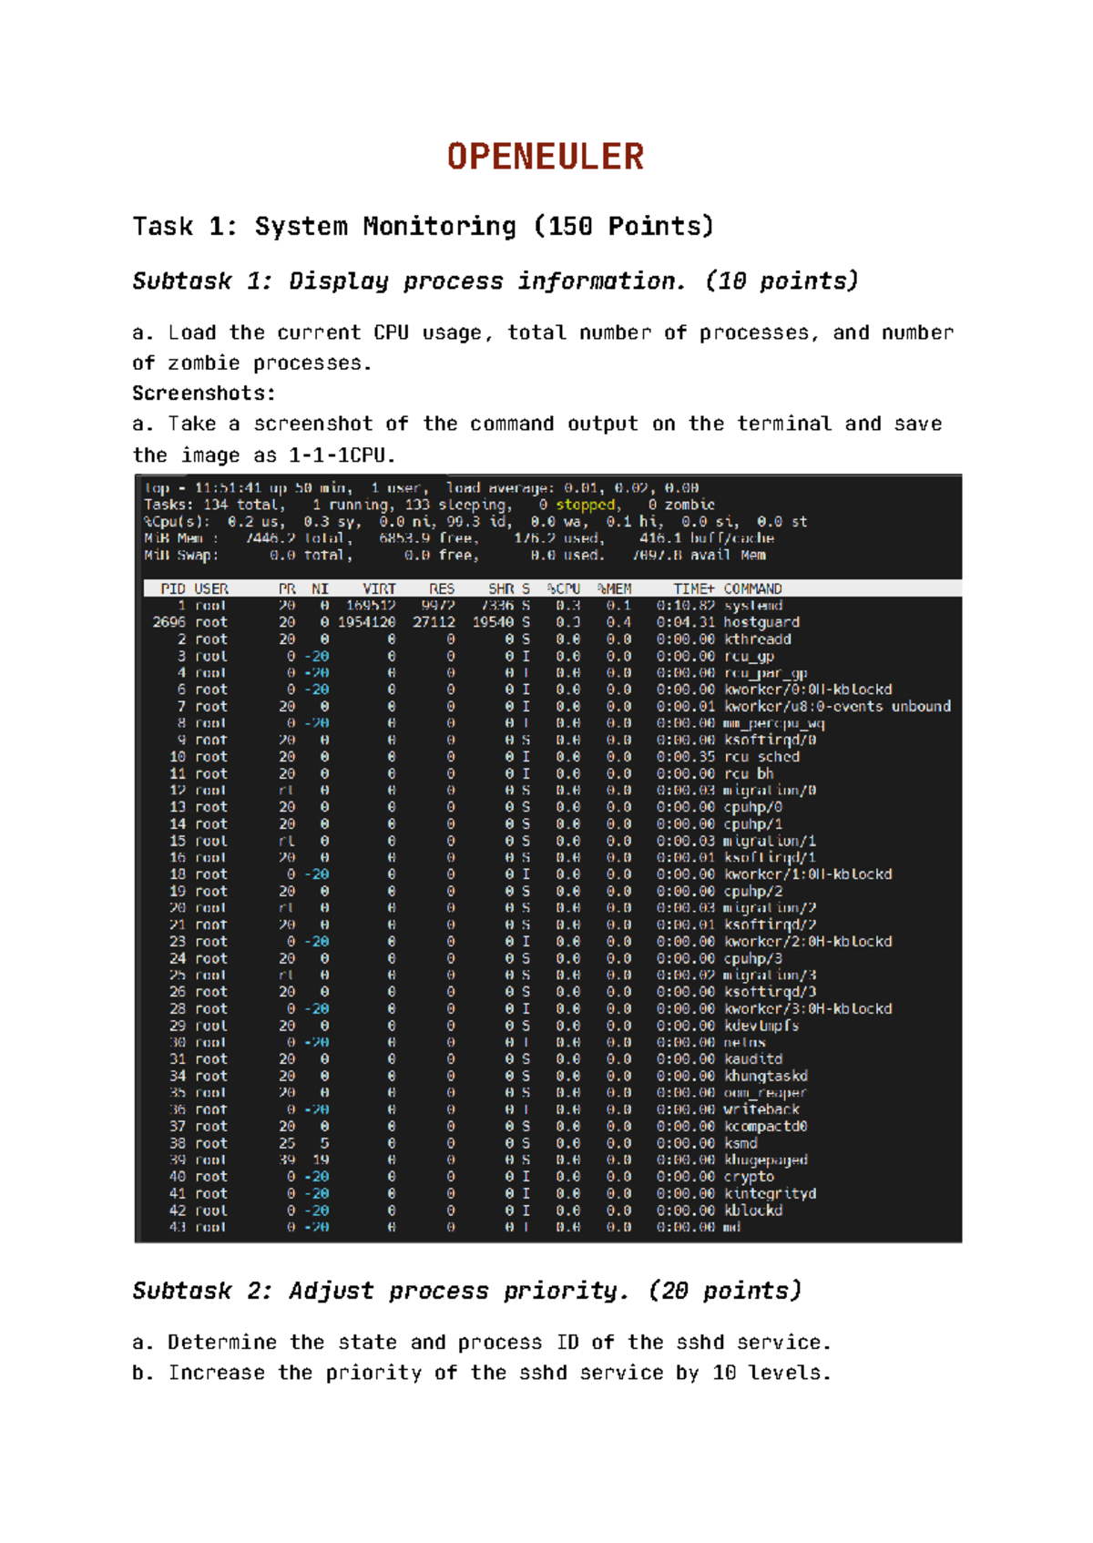Click the line 'Determine the state and process ID'
This screenshot has height=1543, width=1093.
(x=481, y=1343)
